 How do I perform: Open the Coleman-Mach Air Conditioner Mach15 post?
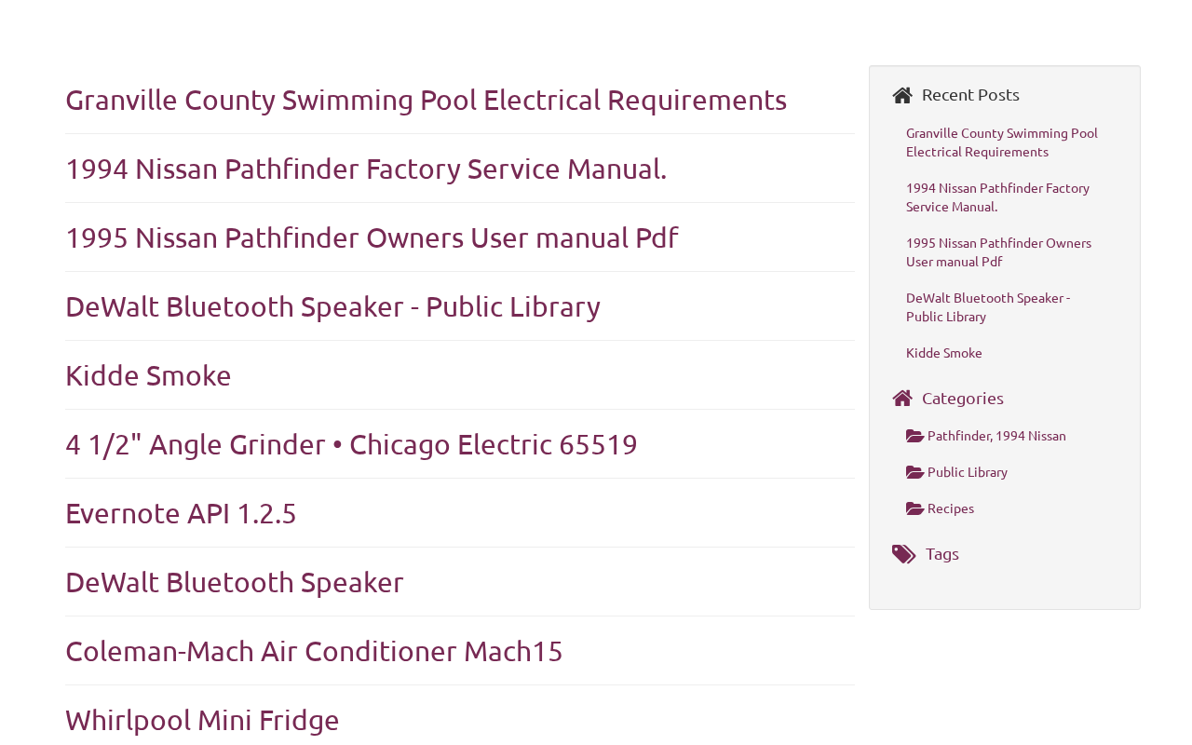tap(314, 651)
